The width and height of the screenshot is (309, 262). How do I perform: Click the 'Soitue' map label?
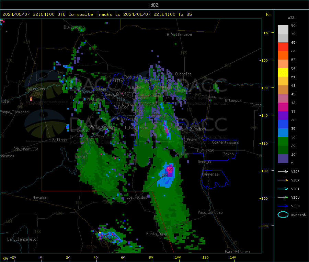(x=182, y=154)
